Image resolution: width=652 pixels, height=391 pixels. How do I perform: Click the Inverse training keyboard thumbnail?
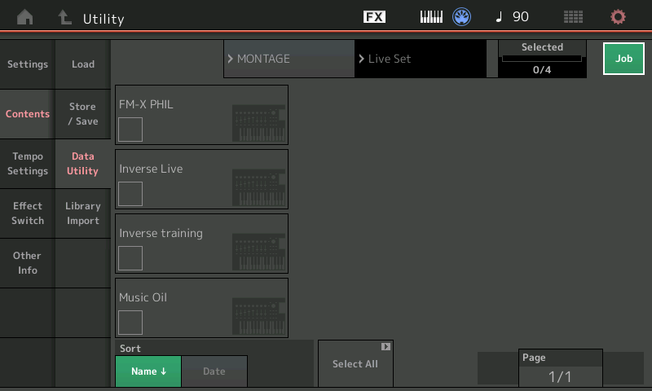[258, 252]
